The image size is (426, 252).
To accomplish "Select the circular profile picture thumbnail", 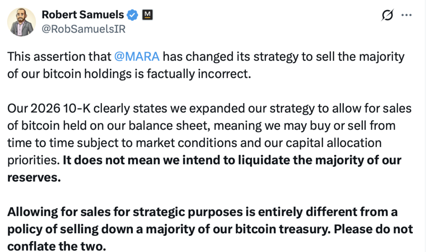I will [22, 21].
